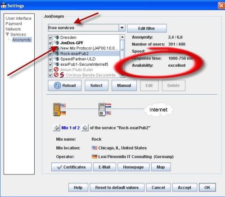Viewport: 225px width, 197px height.
Task: Go to next mix with right arrow
Action: coord(85,128)
